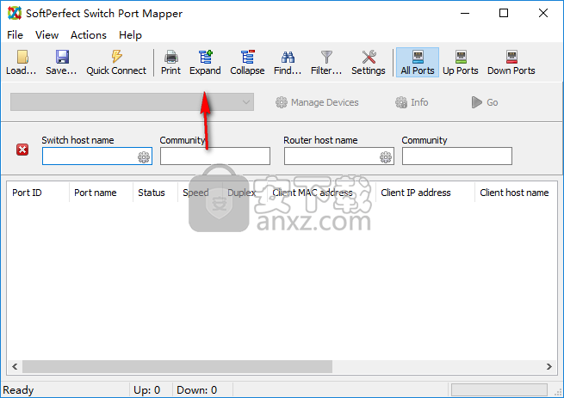Minimize the Switch Port Mapper window
The height and width of the screenshot is (398, 564).
pyautogui.click(x=465, y=13)
